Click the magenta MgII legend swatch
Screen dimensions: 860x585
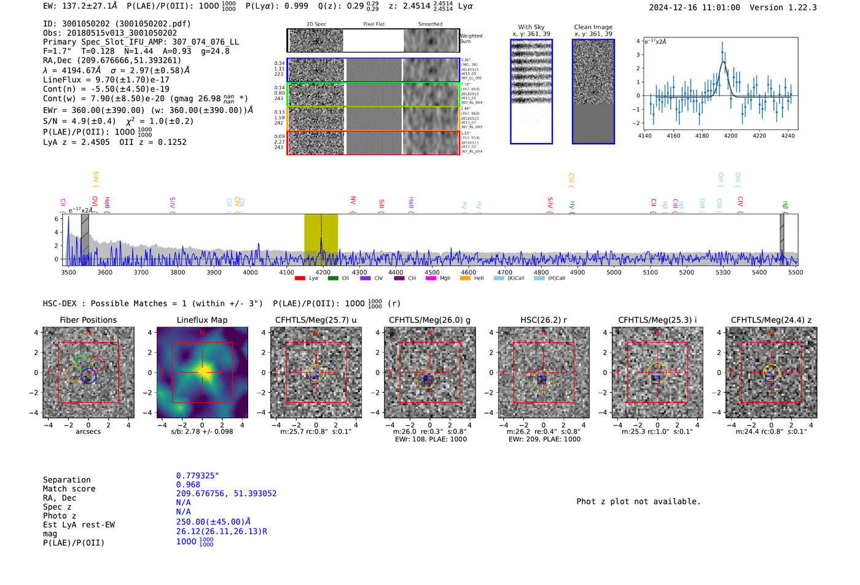(431, 278)
